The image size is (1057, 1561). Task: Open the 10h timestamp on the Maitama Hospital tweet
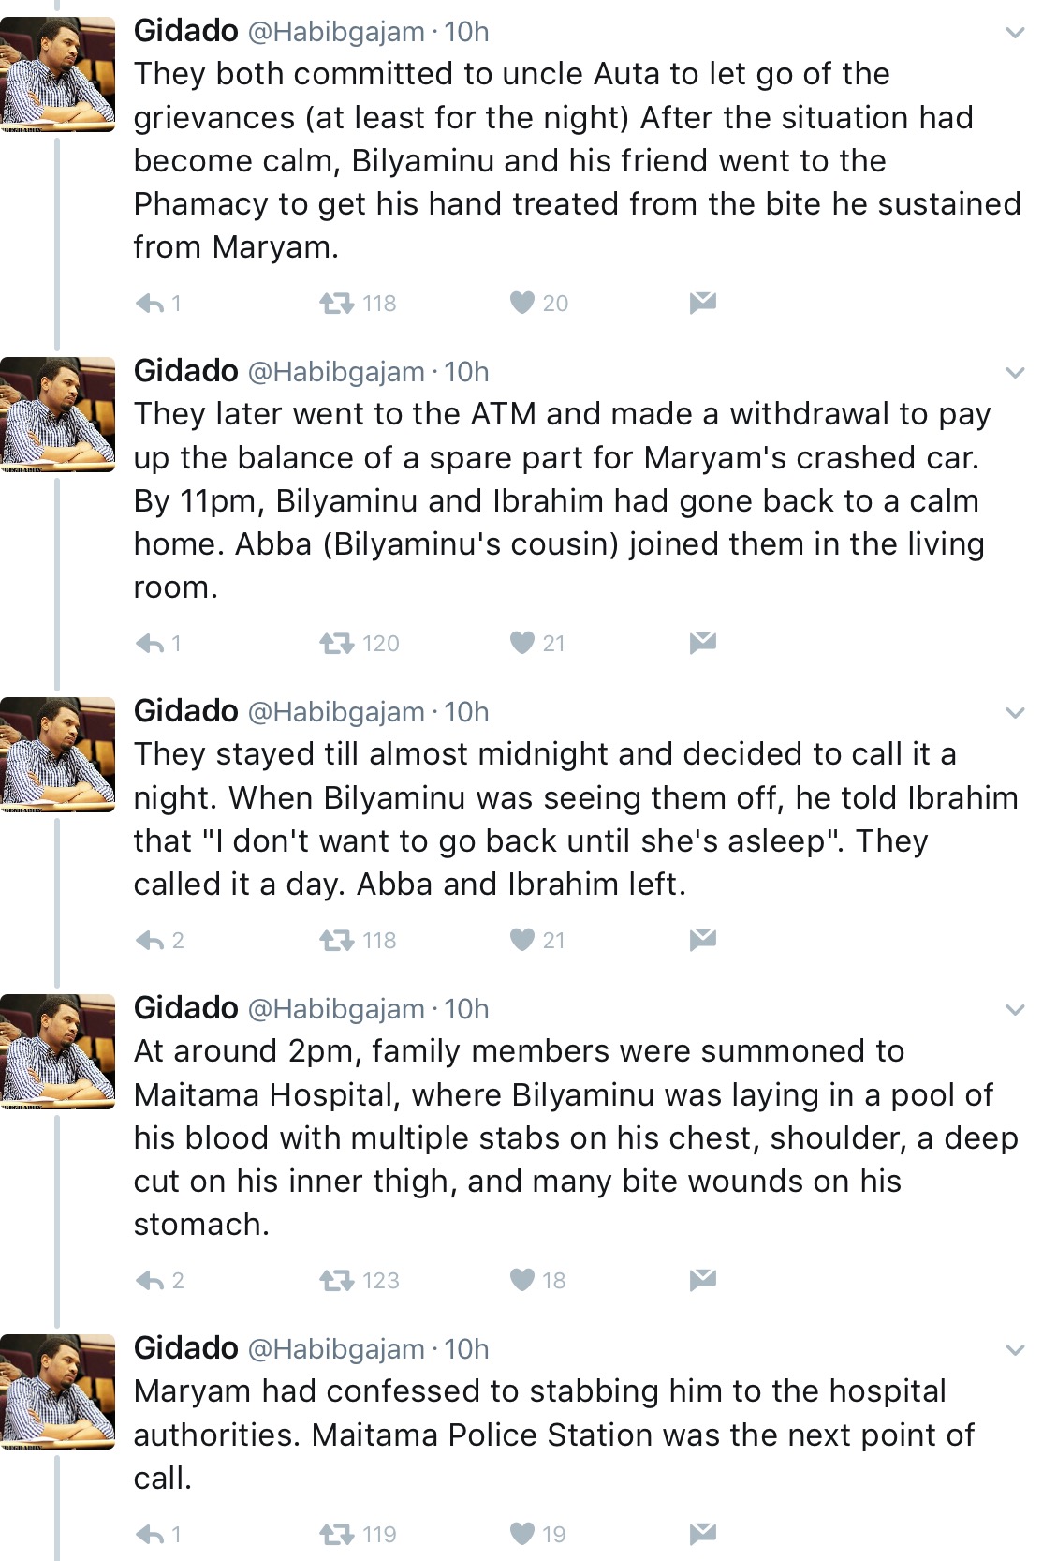click(466, 1009)
